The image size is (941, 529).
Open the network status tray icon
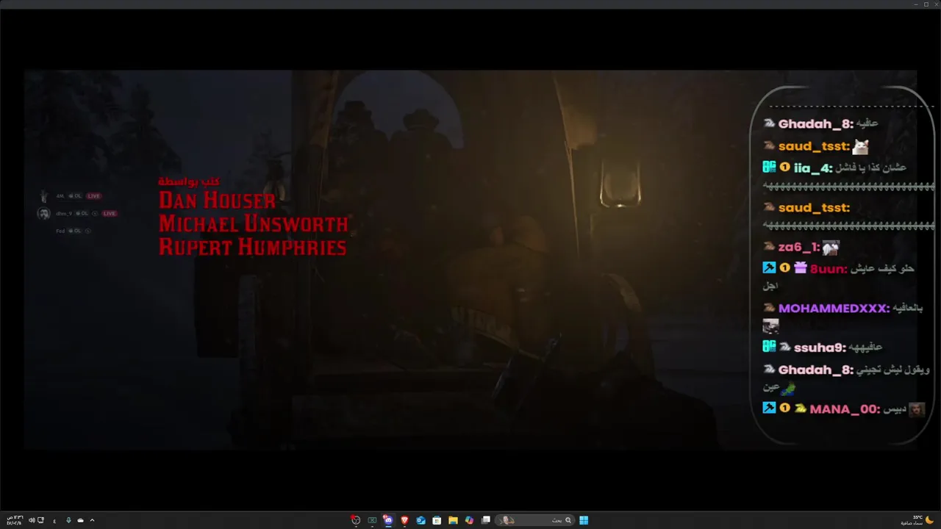40,520
